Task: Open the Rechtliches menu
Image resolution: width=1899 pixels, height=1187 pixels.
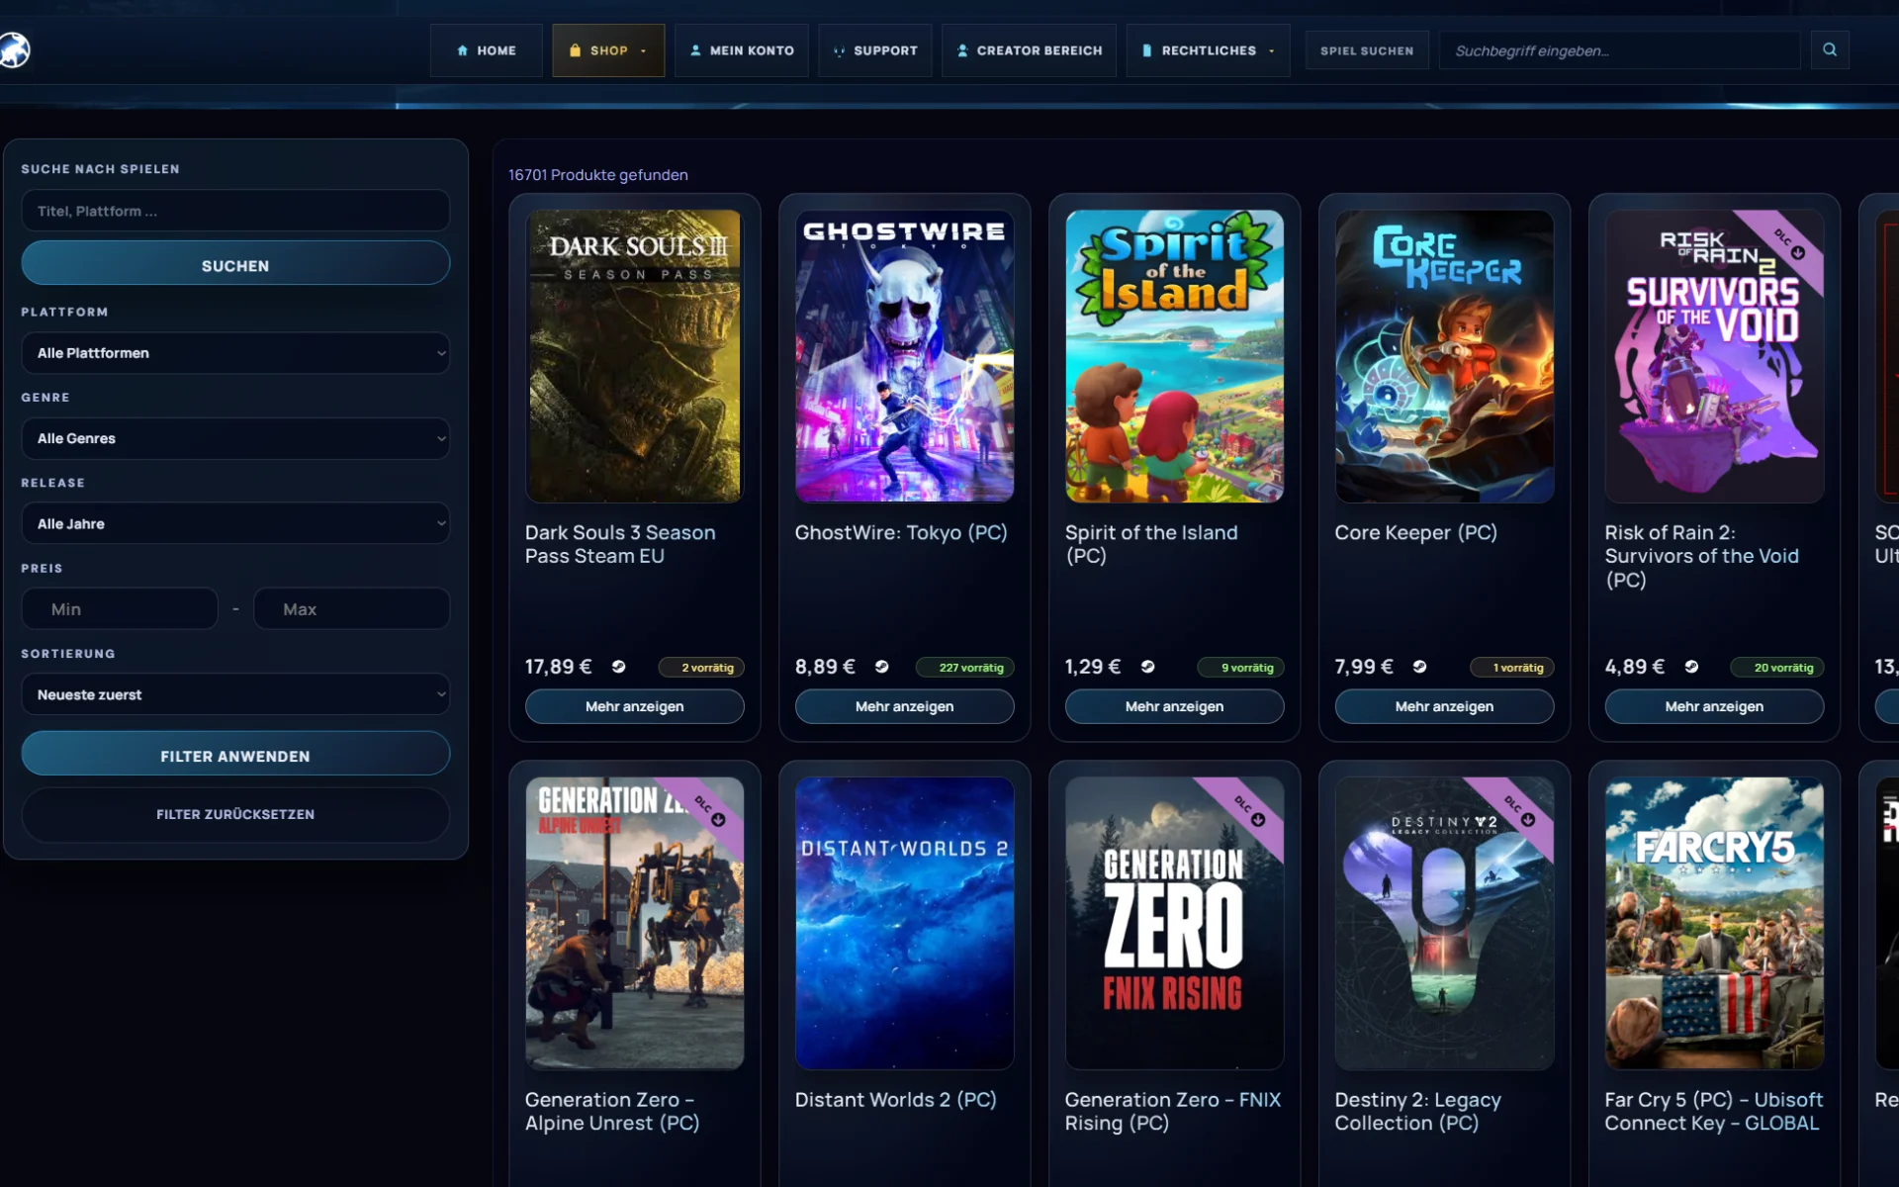Action: click(x=1208, y=50)
